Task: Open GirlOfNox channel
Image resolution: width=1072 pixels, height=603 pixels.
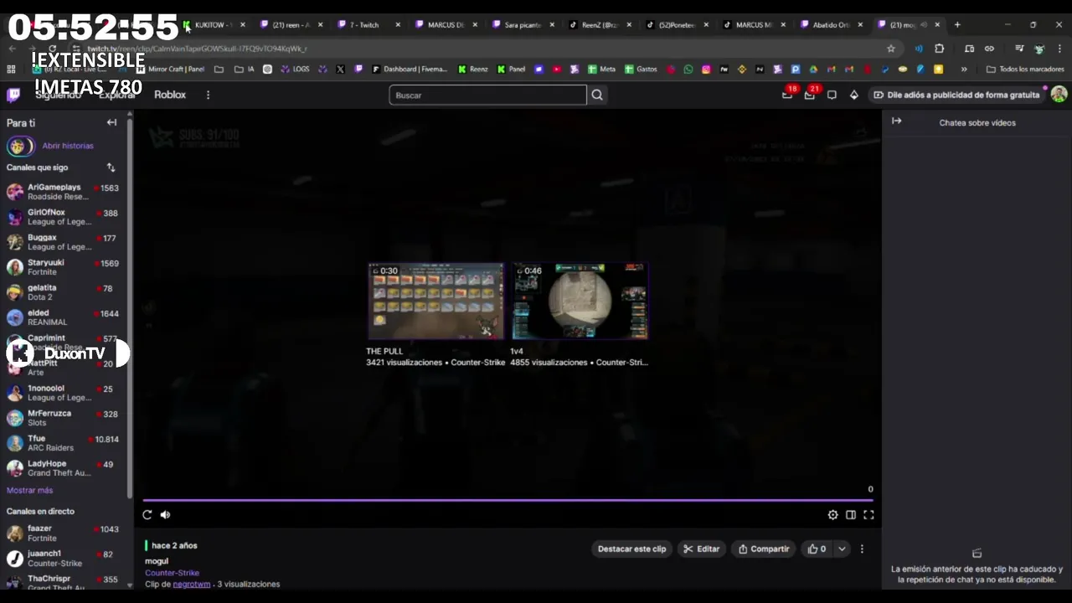Action: click(64, 217)
